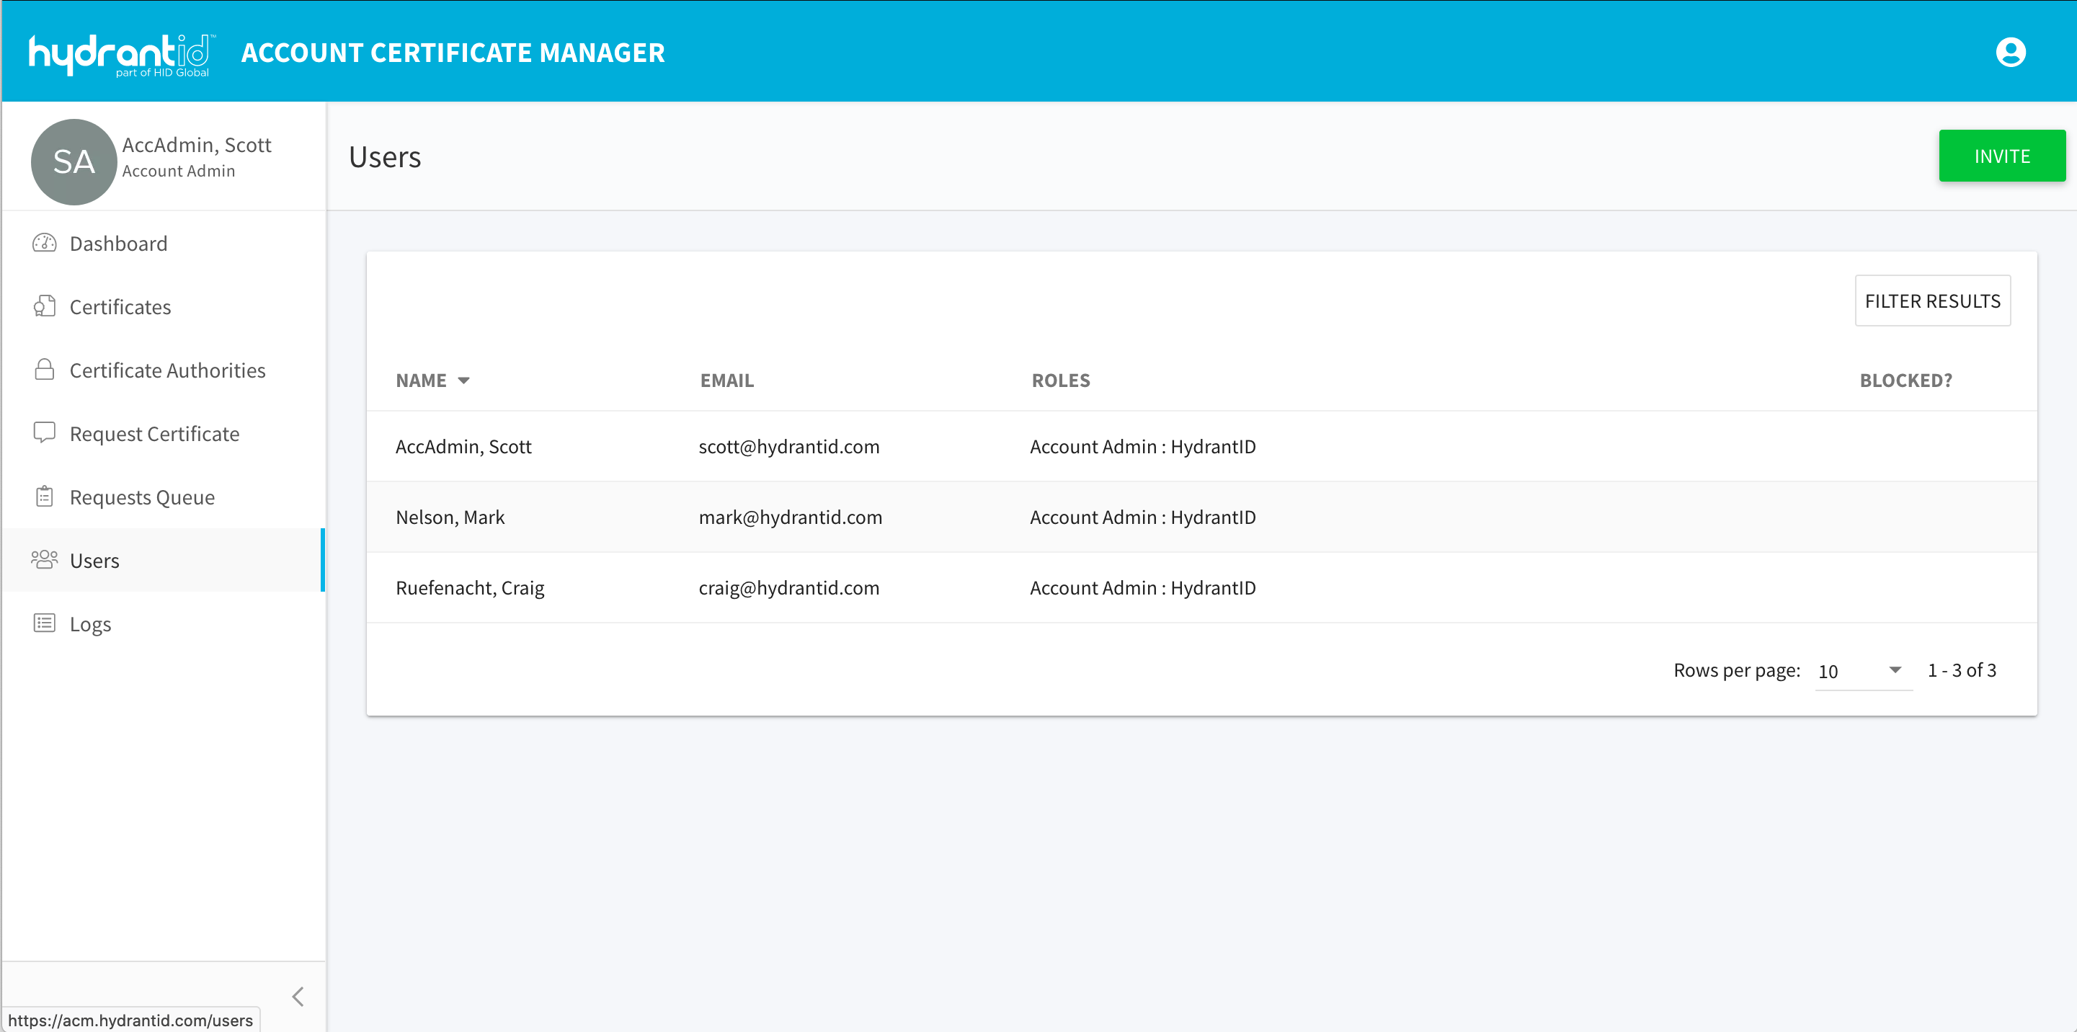Viewport: 2077px width, 1032px height.
Task: Click the Logs list icon
Action: 45,623
